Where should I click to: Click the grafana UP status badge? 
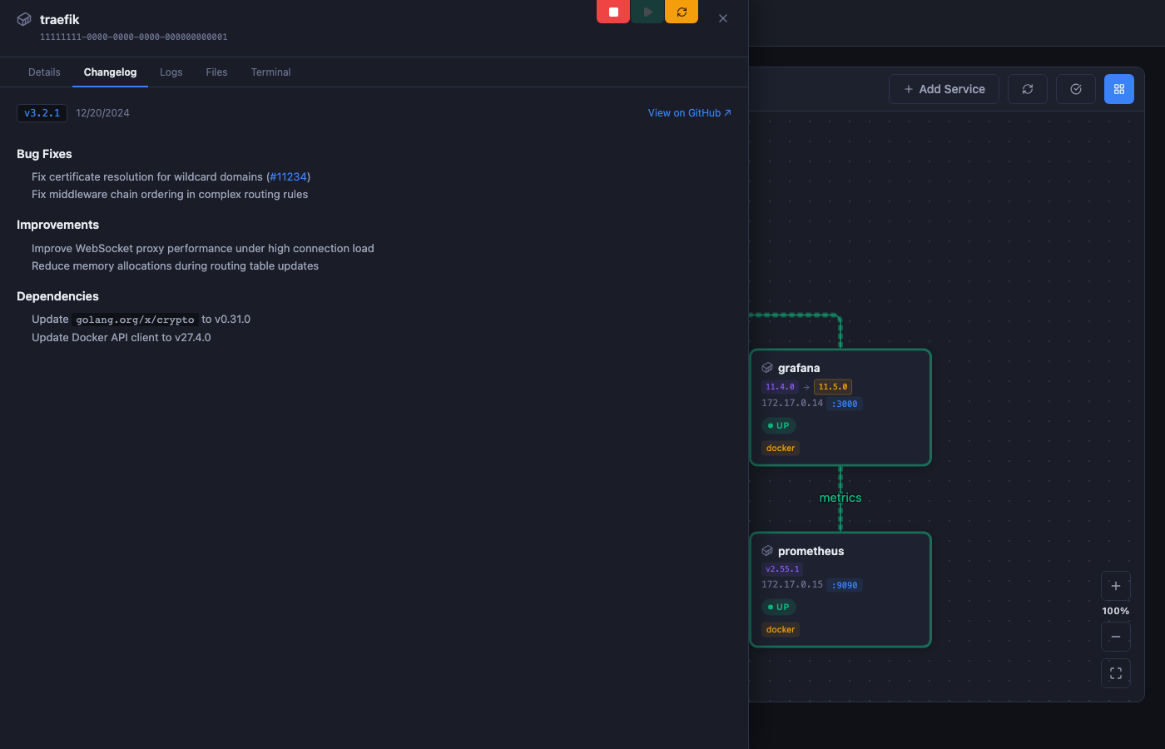(x=779, y=425)
